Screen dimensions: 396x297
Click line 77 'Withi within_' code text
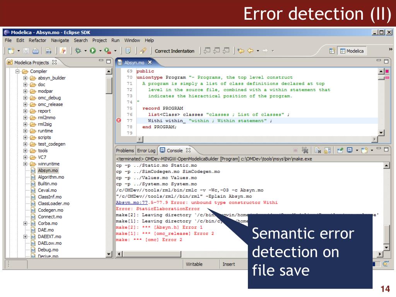pyautogui.click(x=167, y=121)
